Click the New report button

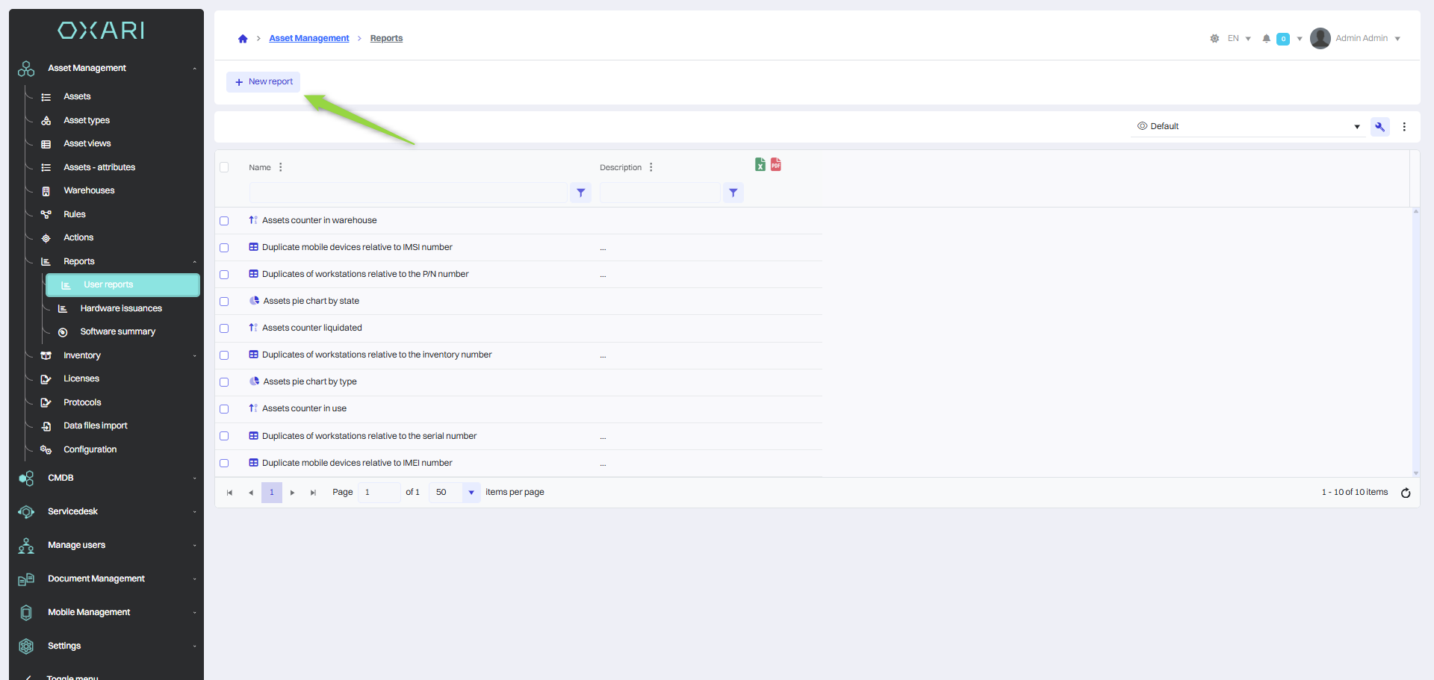(264, 81)
